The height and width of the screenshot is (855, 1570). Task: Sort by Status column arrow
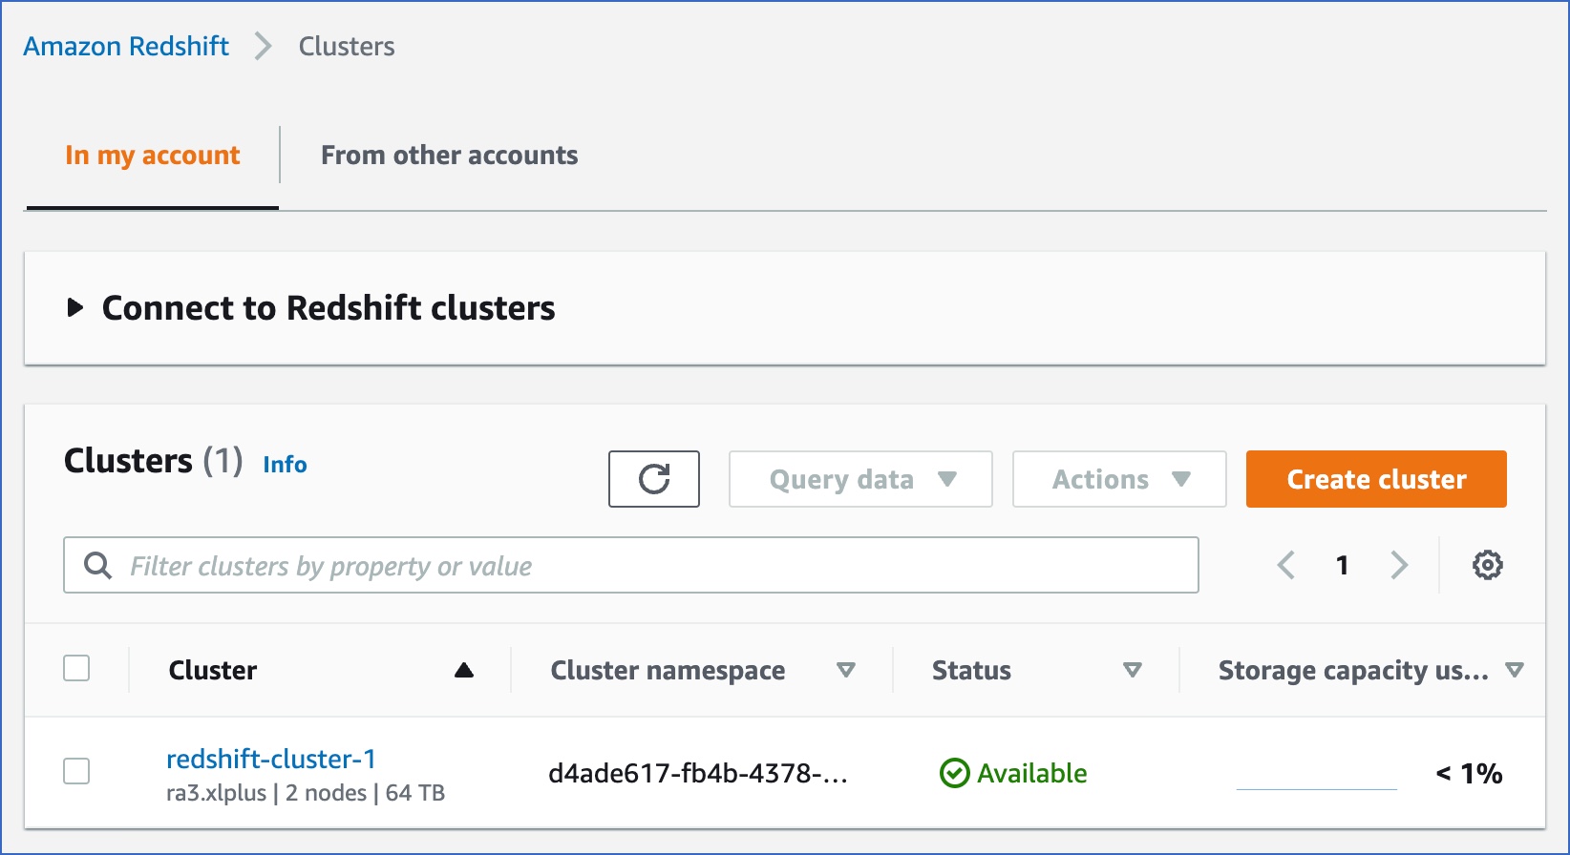point(1132,670)
